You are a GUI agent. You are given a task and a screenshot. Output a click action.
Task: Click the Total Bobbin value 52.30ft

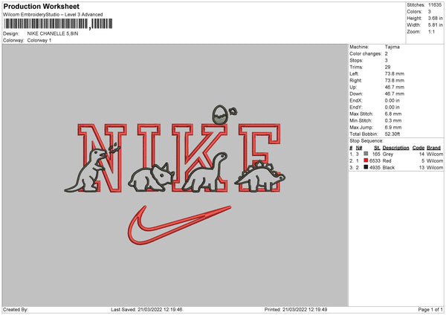pyautogui.click(x=392, y=134)
